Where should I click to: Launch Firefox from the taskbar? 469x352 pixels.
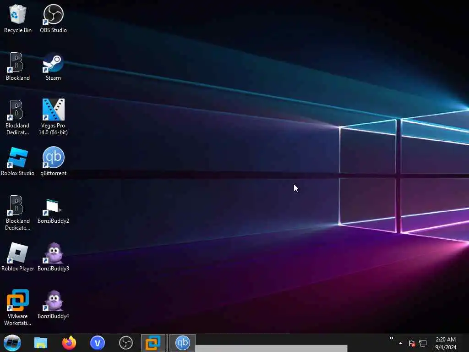click(x=69, y=343)
